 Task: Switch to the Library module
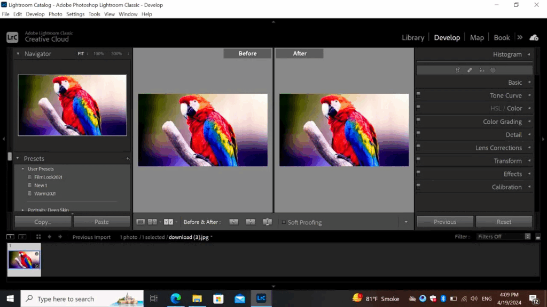413,37
